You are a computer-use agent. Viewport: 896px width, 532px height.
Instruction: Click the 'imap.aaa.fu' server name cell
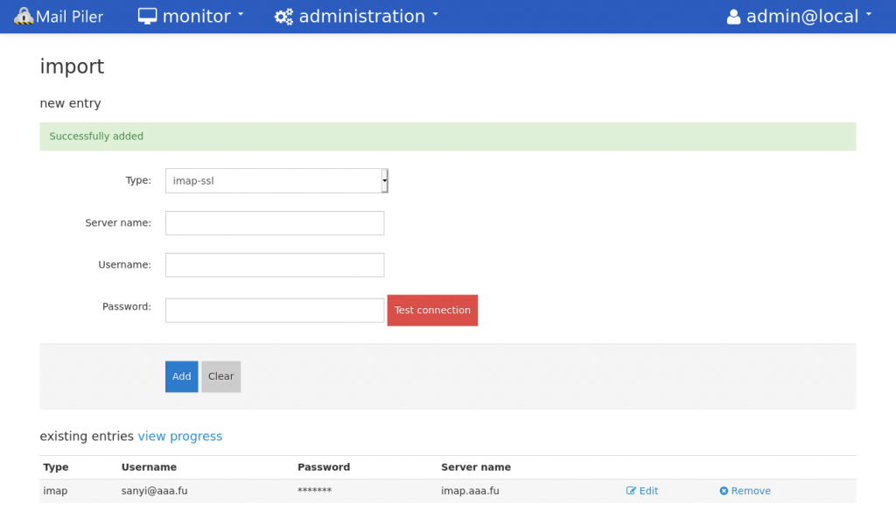[470, 491]
